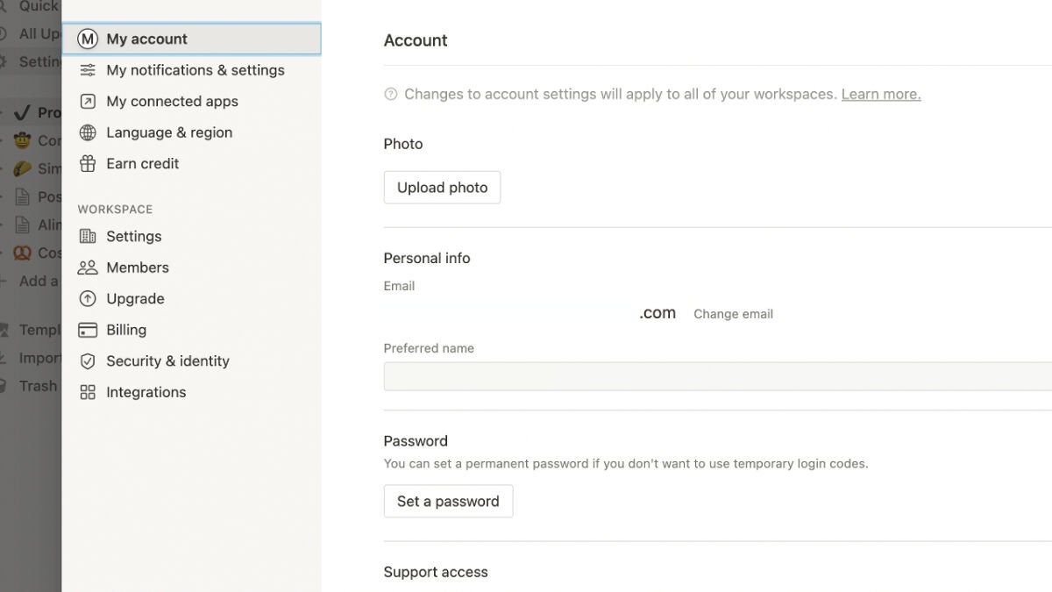Click the Earn credit gift icon

point(88,164)
